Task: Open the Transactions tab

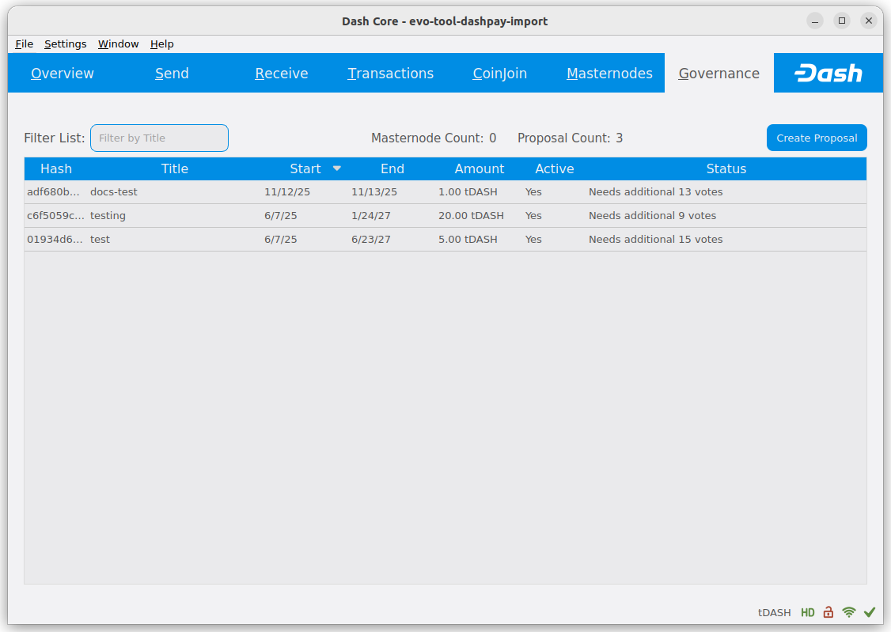Action: [390, 74]
